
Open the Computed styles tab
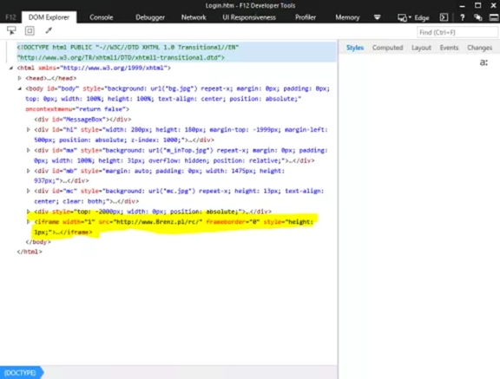(x=387, y=48)
